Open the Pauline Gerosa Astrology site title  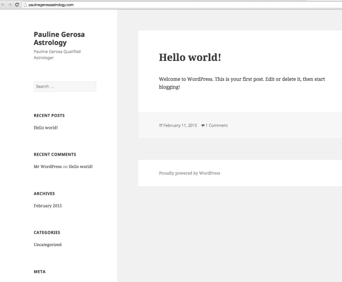tap(59, 38)
